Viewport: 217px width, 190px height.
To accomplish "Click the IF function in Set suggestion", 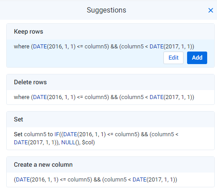I will pyautogui.click(x=57, y=134).
